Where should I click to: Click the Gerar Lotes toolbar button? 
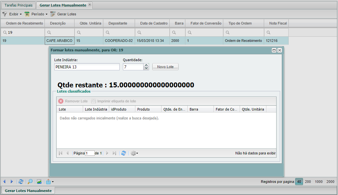[x=63, y=14]
